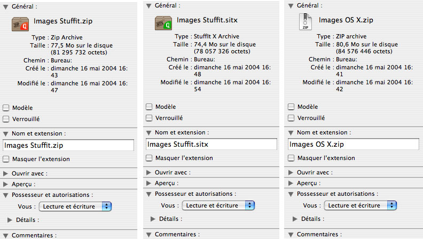Click the Images Stuffit.zip archive icon
This screenshot has height=239, width=423.
click(20, 24)
